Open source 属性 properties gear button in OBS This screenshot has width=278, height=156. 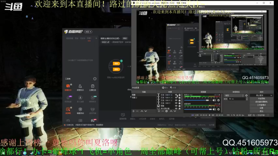click(x=165, y=88)
